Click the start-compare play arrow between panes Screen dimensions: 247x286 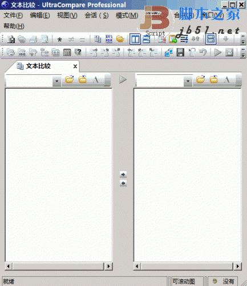123,80
